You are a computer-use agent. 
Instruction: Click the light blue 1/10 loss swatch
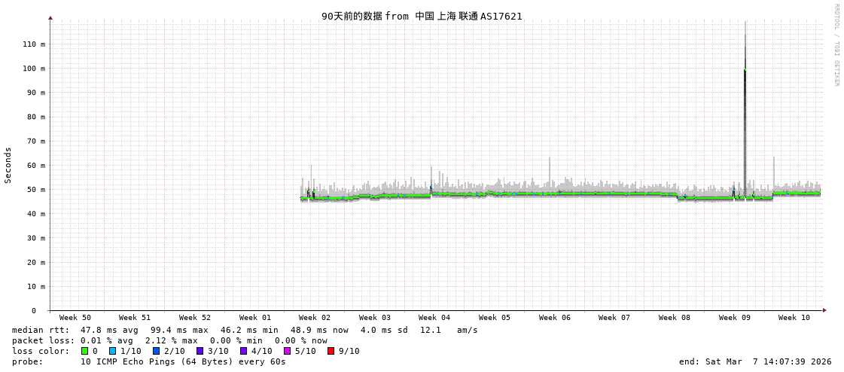pos(112,351)
